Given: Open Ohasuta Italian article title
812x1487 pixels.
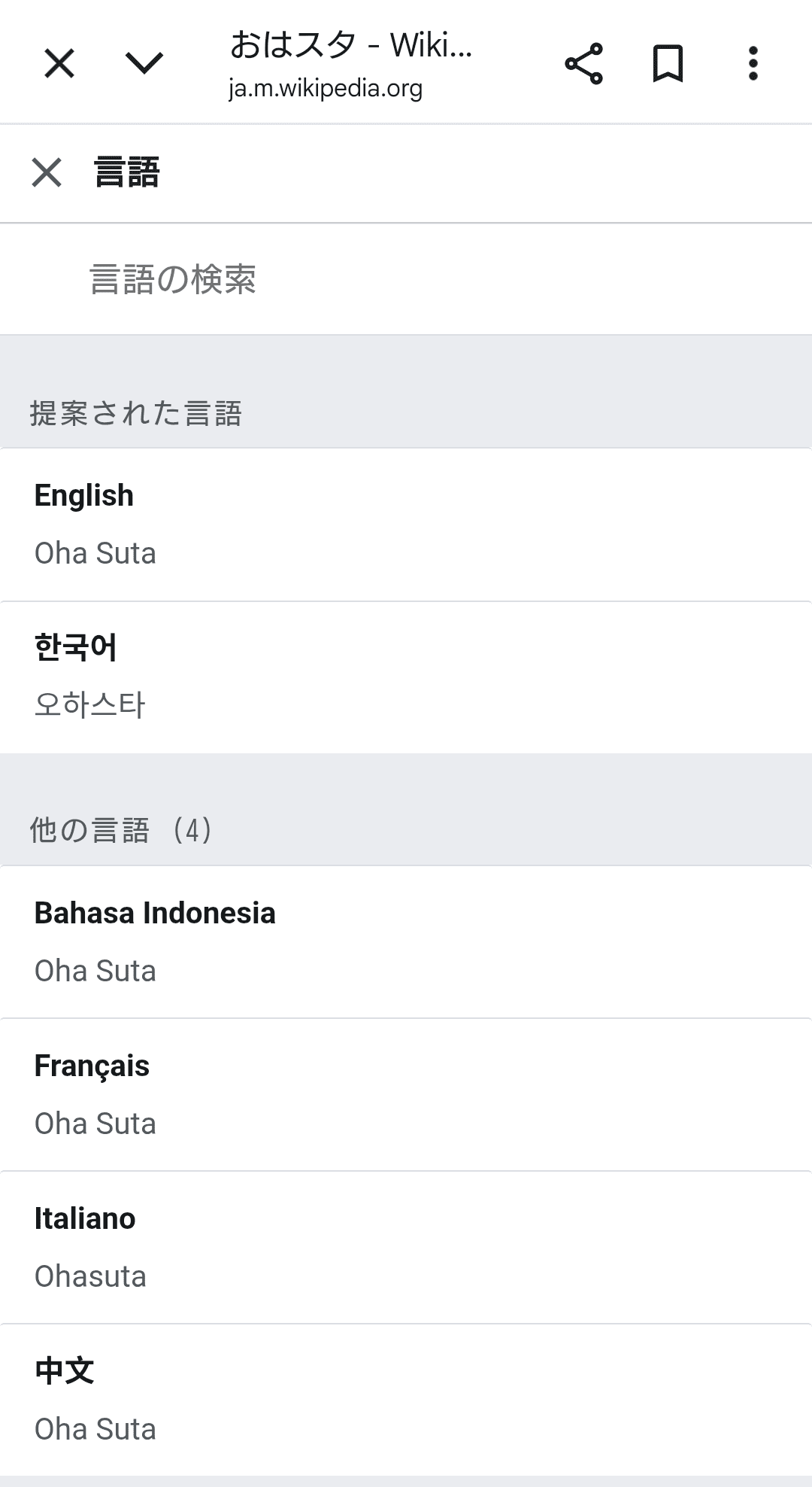Looking at the screenshot, I should coord(90,1276).
